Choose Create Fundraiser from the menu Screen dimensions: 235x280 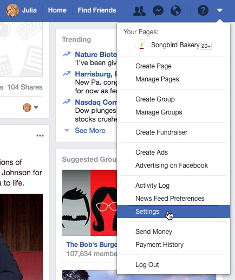point(161,132)
